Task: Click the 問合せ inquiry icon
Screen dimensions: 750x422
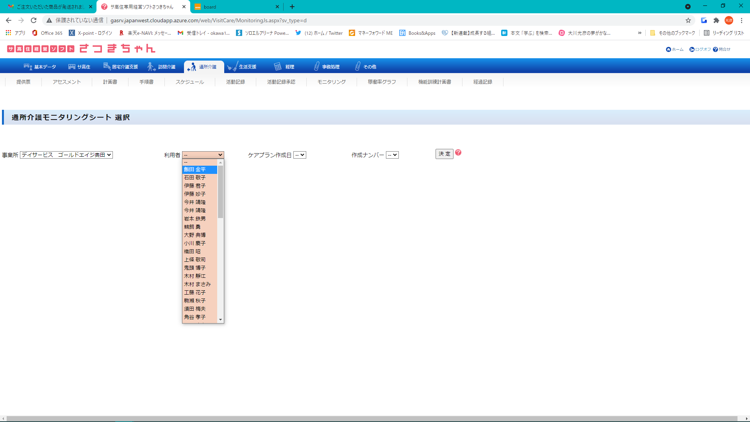Action: click(x=715, y=50)
